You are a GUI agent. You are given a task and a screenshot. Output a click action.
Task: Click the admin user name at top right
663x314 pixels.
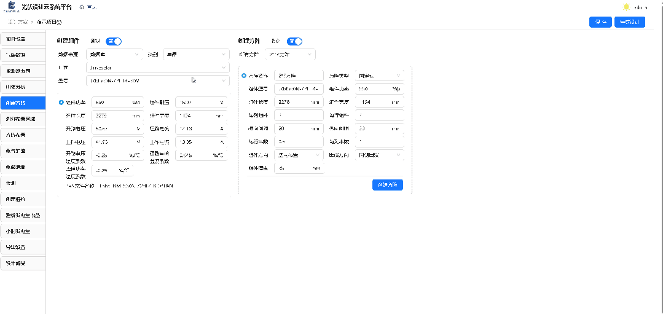641,7
